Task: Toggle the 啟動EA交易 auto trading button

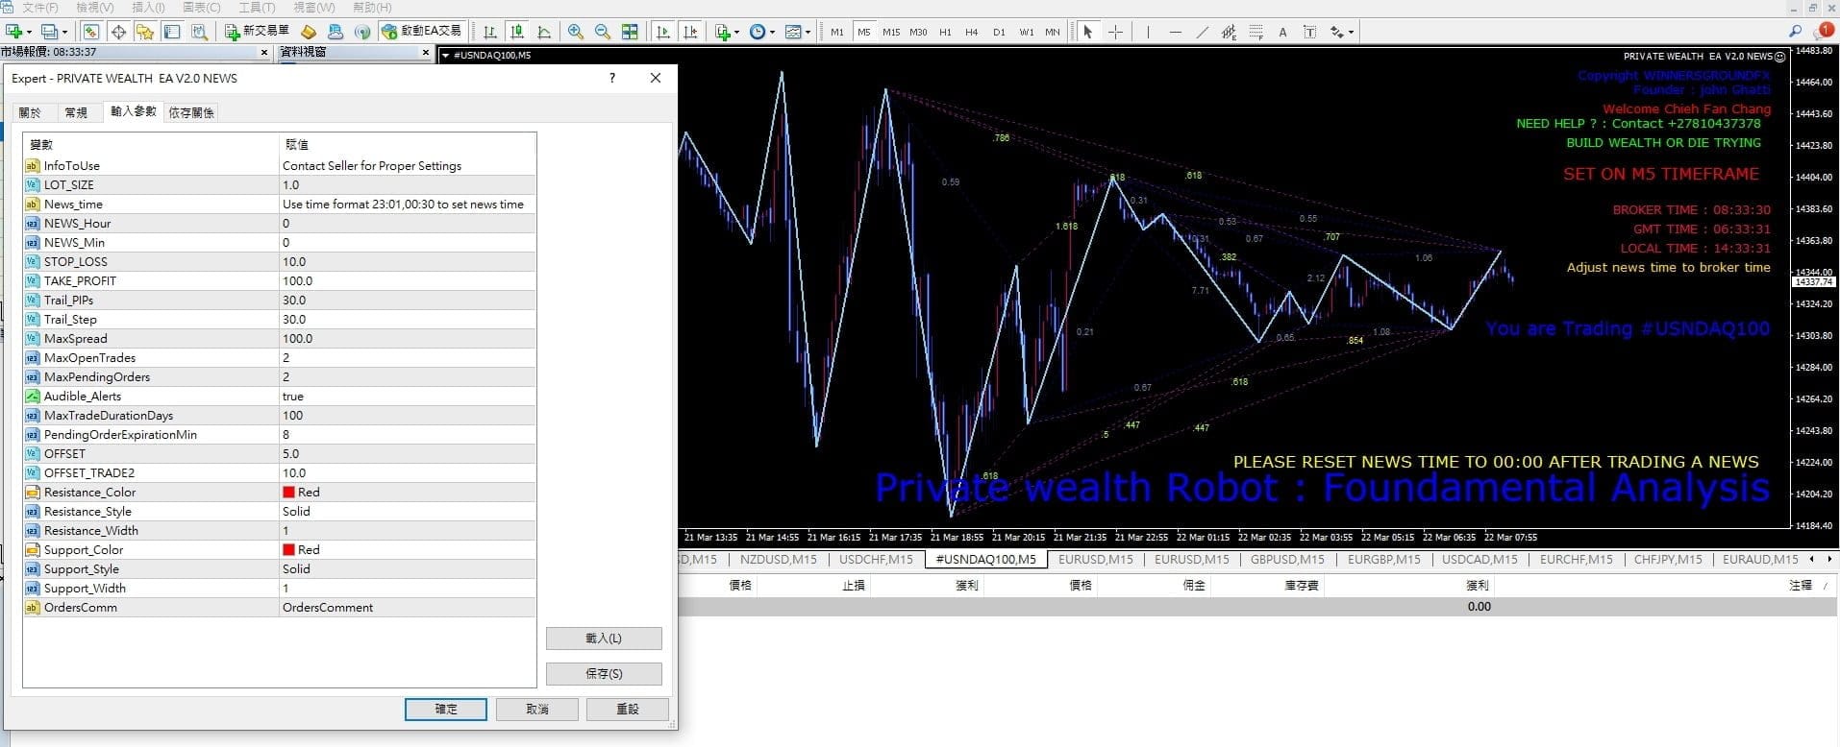Action: point(422,32)
